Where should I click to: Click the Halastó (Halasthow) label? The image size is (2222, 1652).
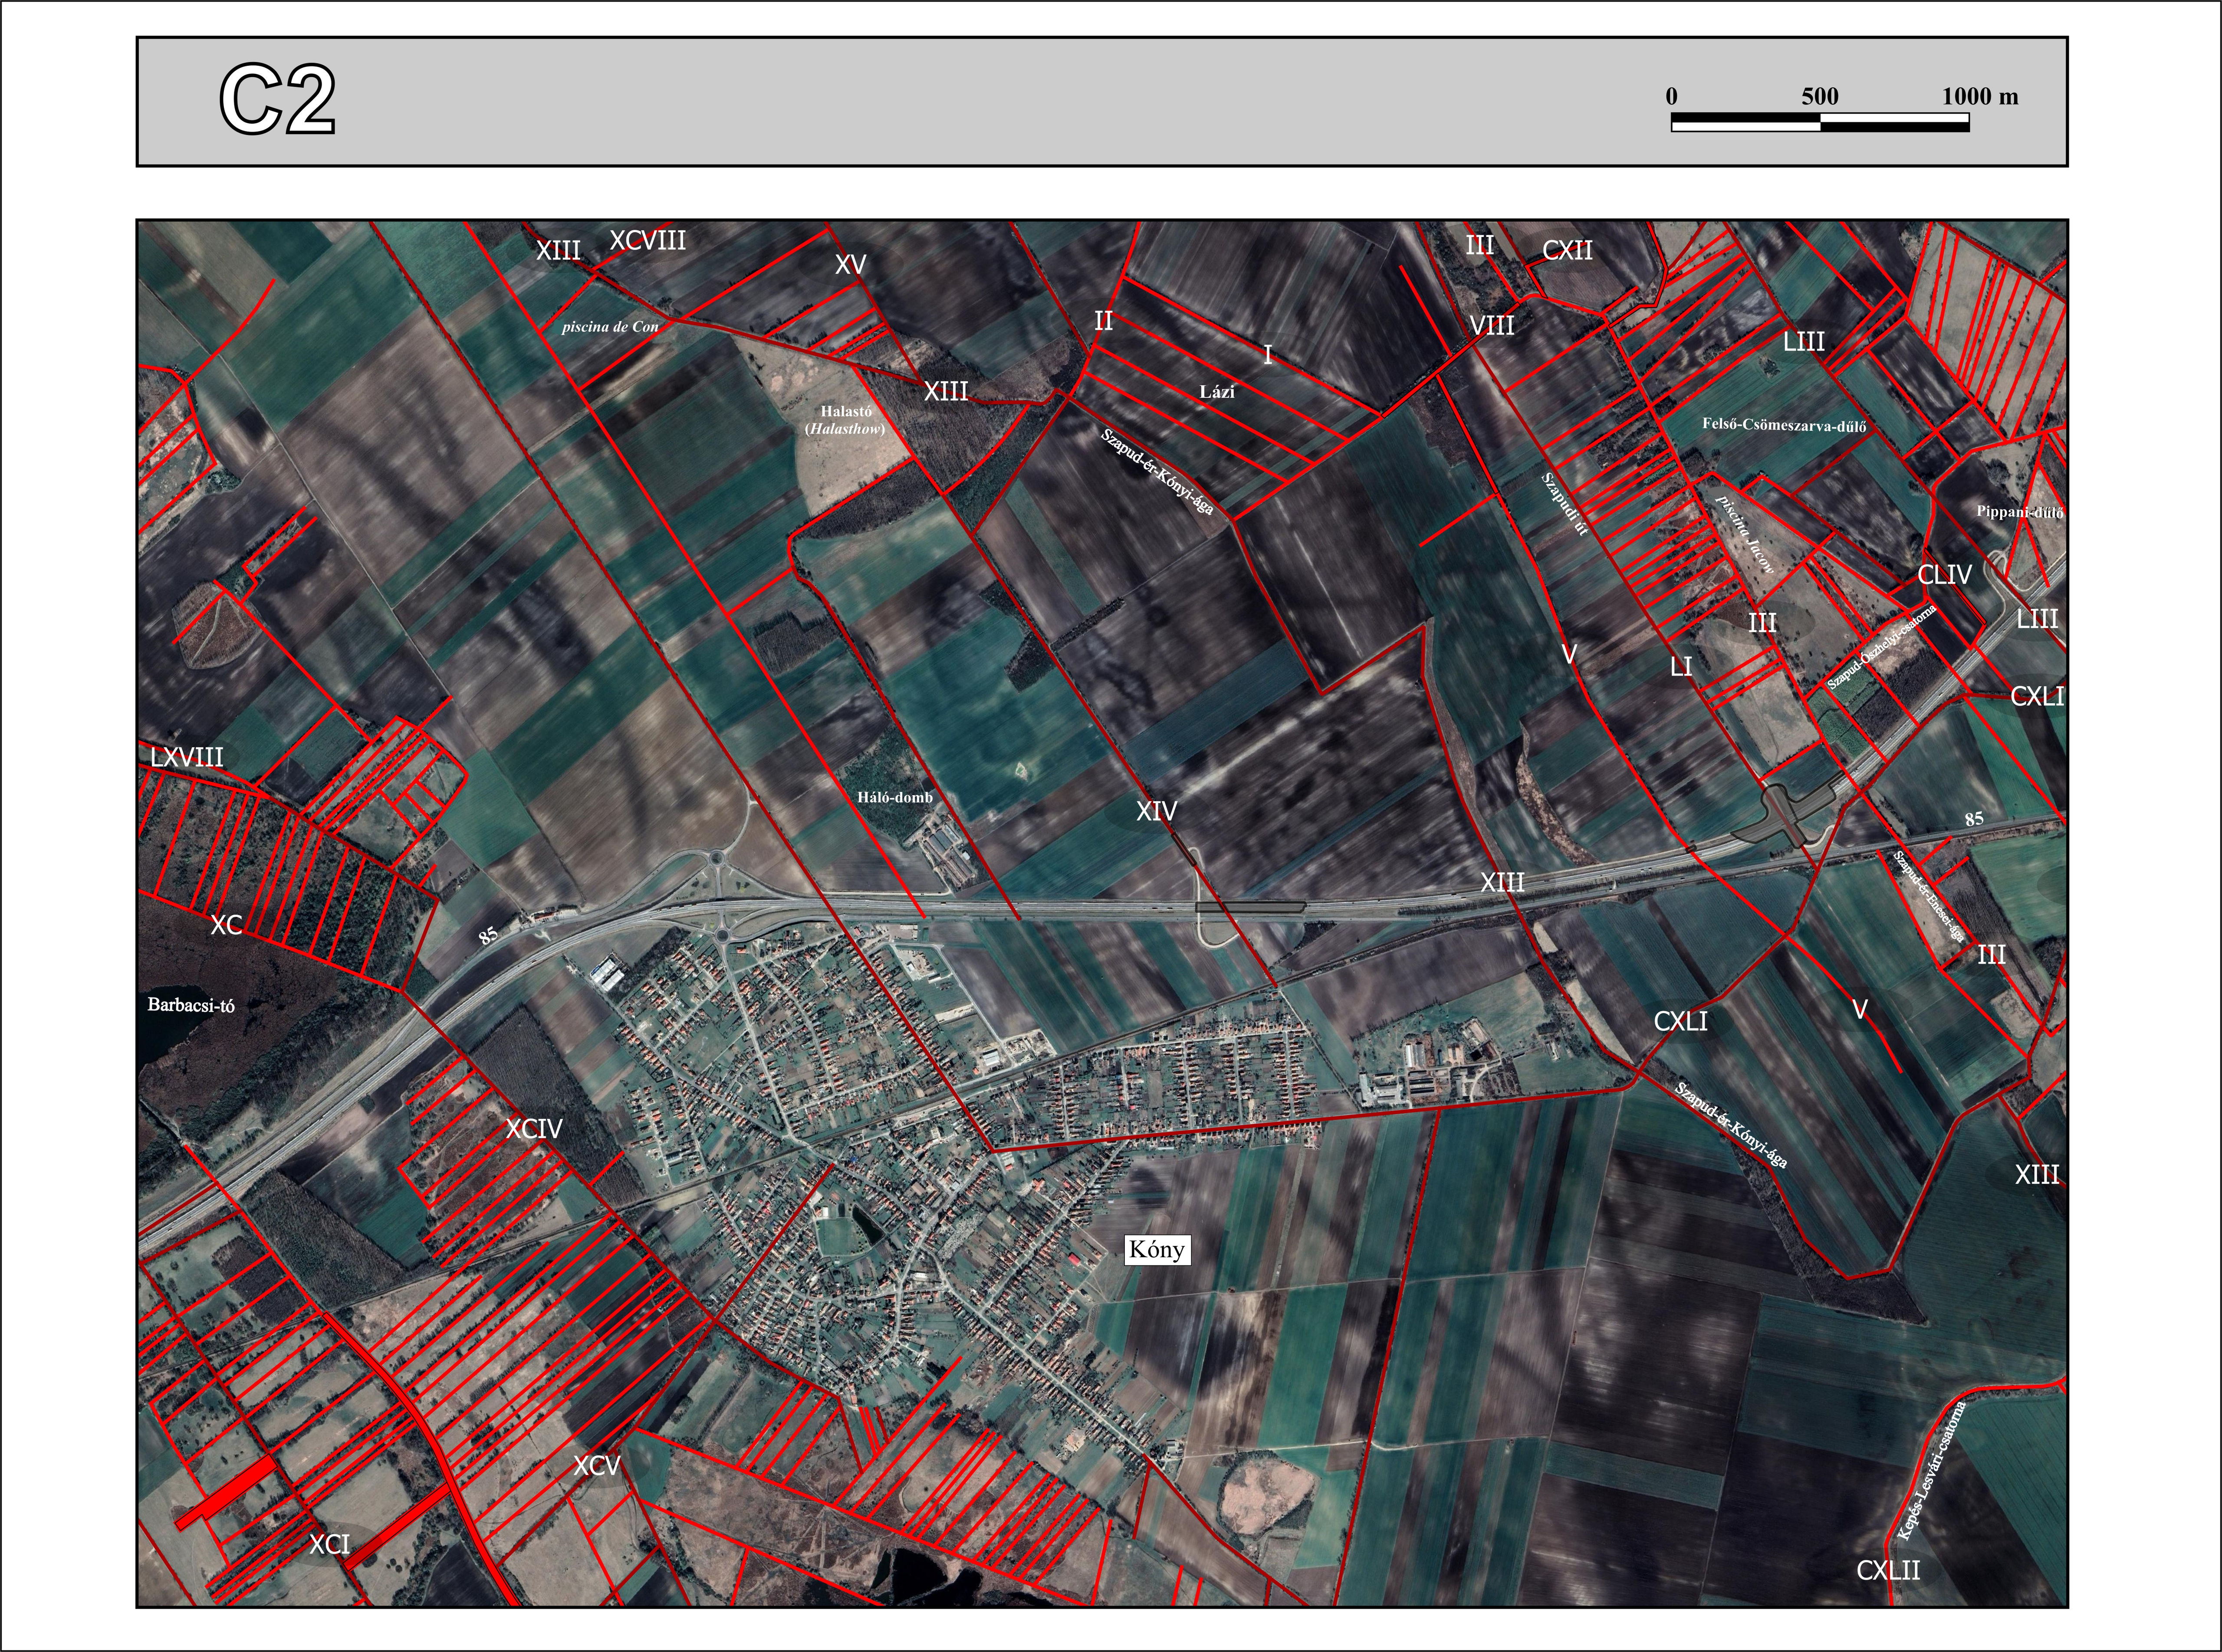tap(845, 420)
